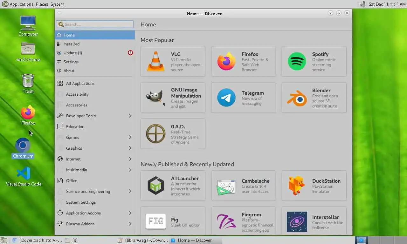407x244 pixels.
Task: Expand Application Addons arrow
Action: pos(130,213)
